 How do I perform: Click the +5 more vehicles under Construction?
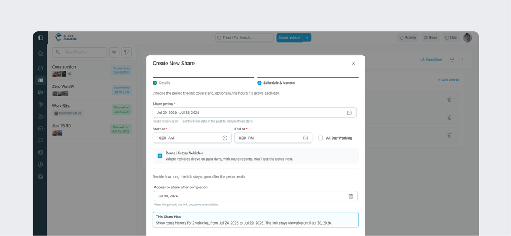click(x=69, y=74)
